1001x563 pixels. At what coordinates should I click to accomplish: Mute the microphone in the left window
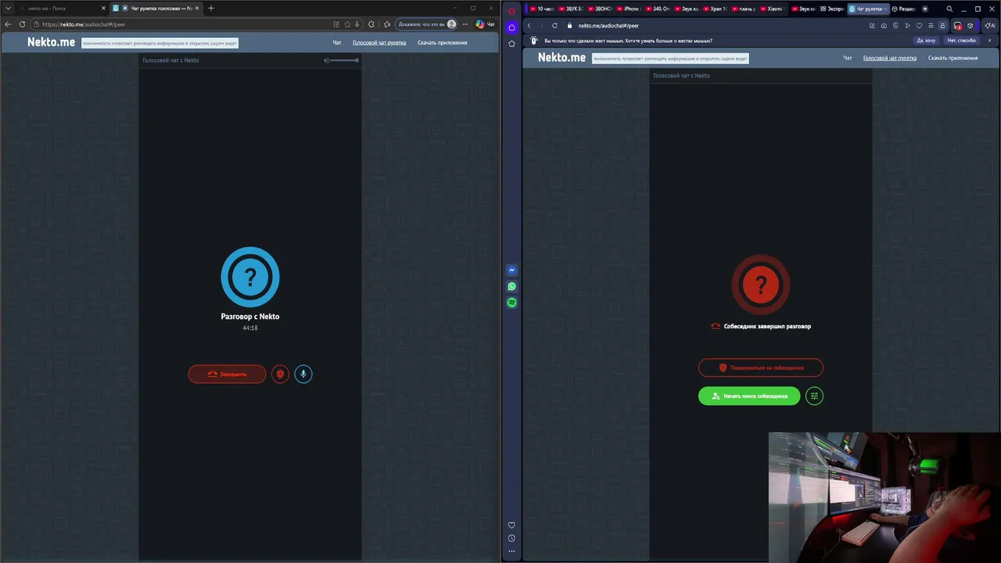[x=303, y=374]
